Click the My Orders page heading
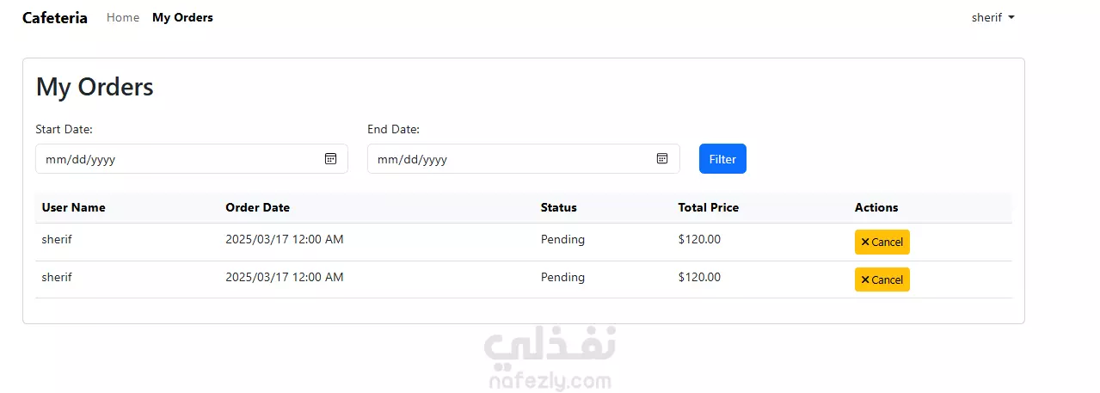Image resolution: width=1100 pixels, height=393 pixels. pos(95,87)
